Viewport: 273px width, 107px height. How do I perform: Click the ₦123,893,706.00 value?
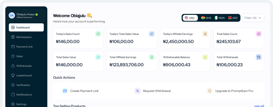126,65
